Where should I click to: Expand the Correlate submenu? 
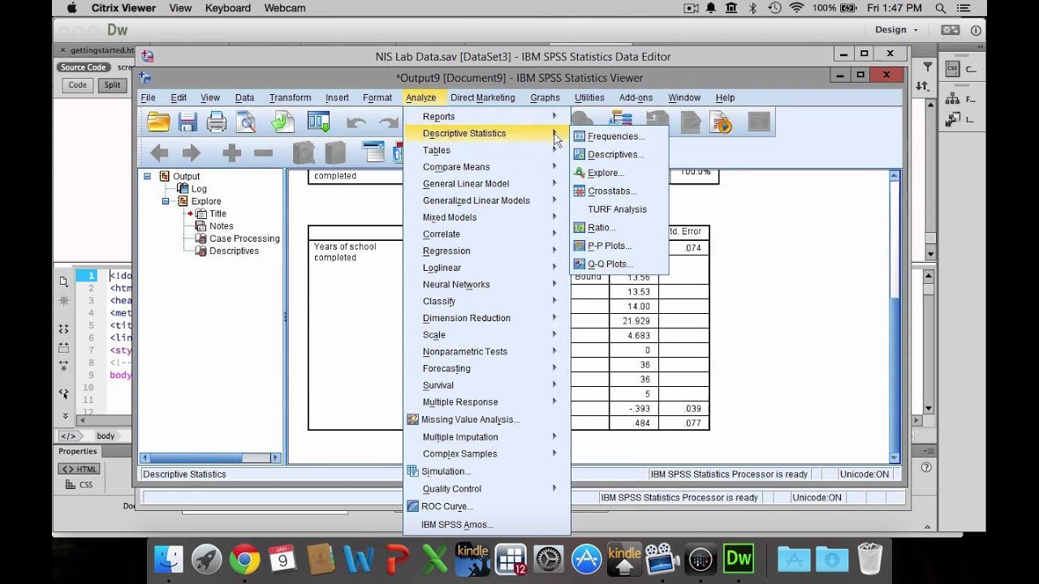coord(487,234)
